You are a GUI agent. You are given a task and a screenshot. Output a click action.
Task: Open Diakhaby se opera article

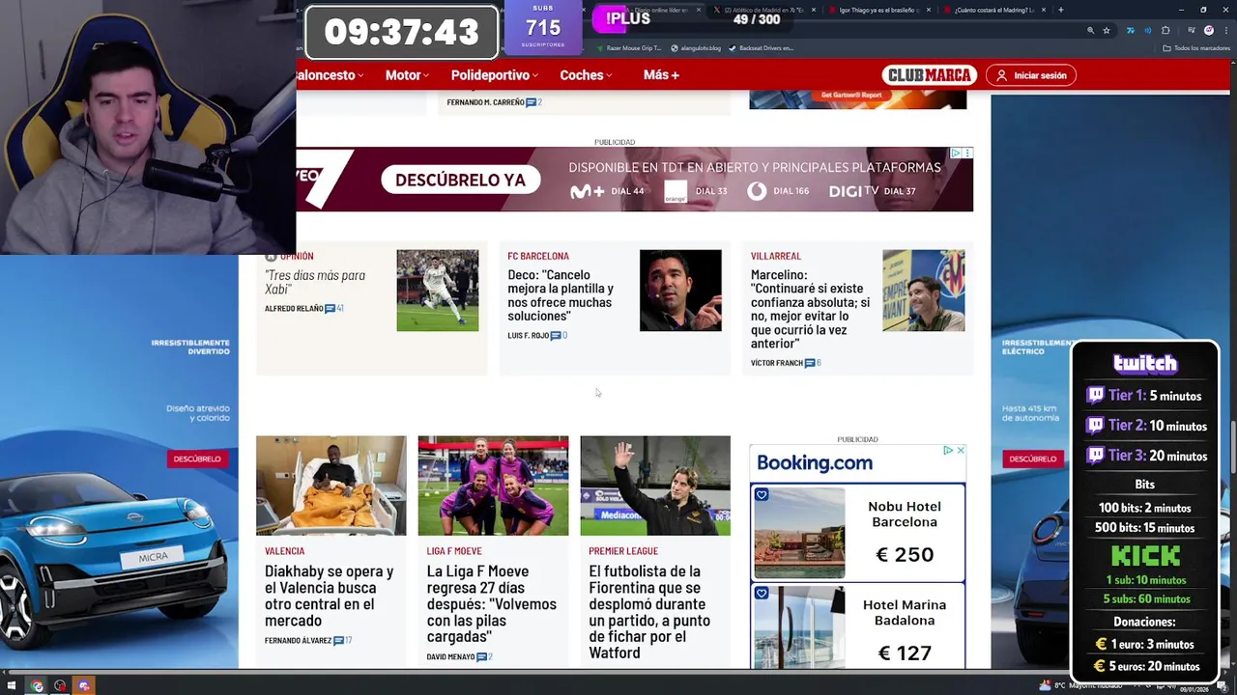pyautogui.click(x=329, y=596)
